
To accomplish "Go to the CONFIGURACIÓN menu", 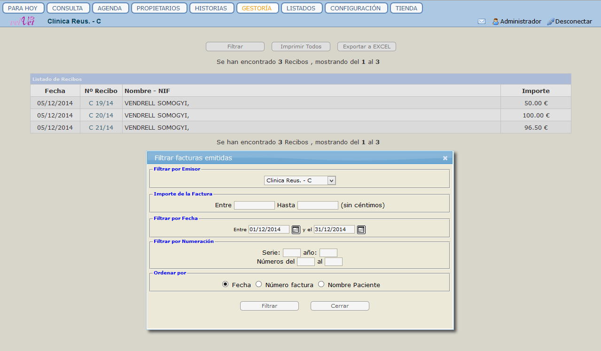I will tap(356, 8).
